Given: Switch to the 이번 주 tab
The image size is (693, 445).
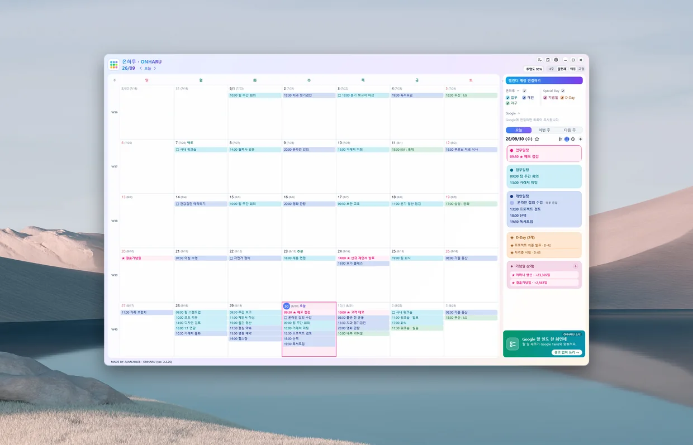Looking at the screenshot, I should [x=544, y=130].
